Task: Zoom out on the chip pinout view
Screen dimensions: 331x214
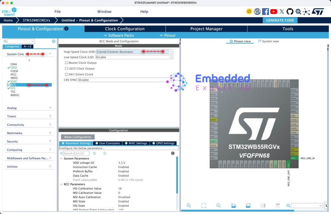Action: point(219,206)
